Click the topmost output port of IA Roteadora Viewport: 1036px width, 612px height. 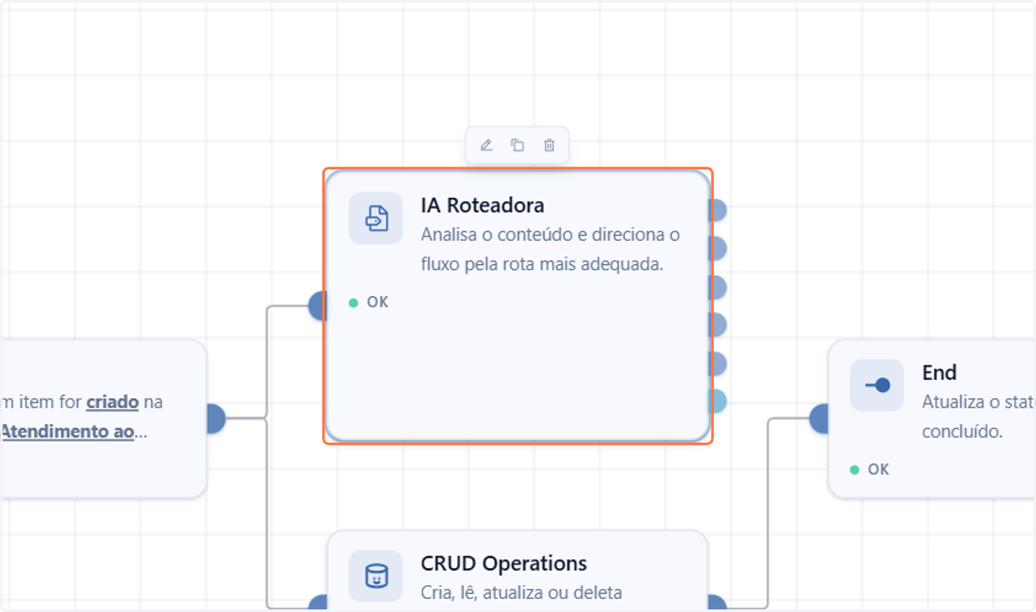pos(717,211)
